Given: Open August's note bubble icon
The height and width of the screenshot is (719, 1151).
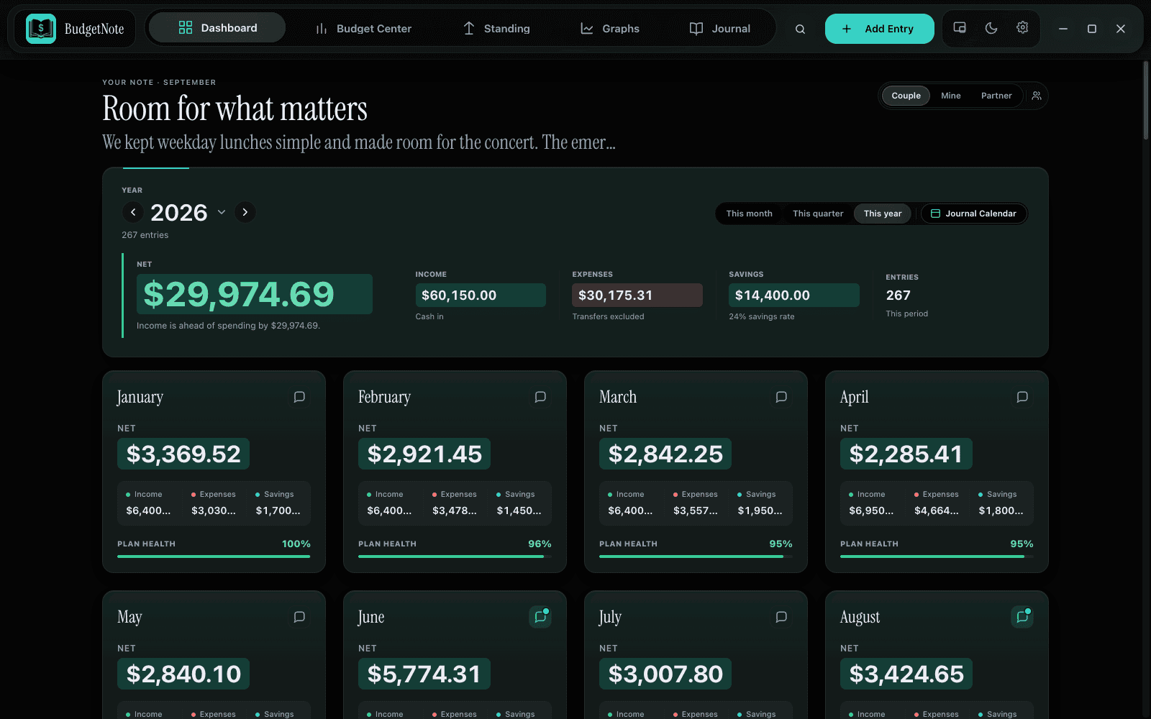Looking at the screenshot, I should click(x=1022, y=617).
